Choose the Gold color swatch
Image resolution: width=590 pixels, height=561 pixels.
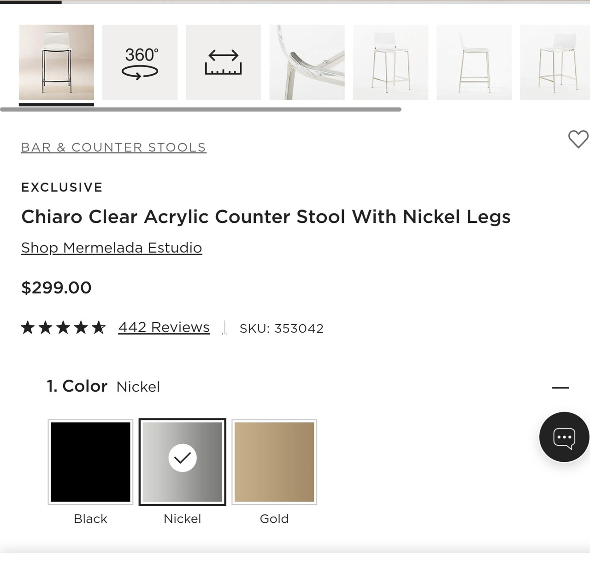click(x=274, y=462)
